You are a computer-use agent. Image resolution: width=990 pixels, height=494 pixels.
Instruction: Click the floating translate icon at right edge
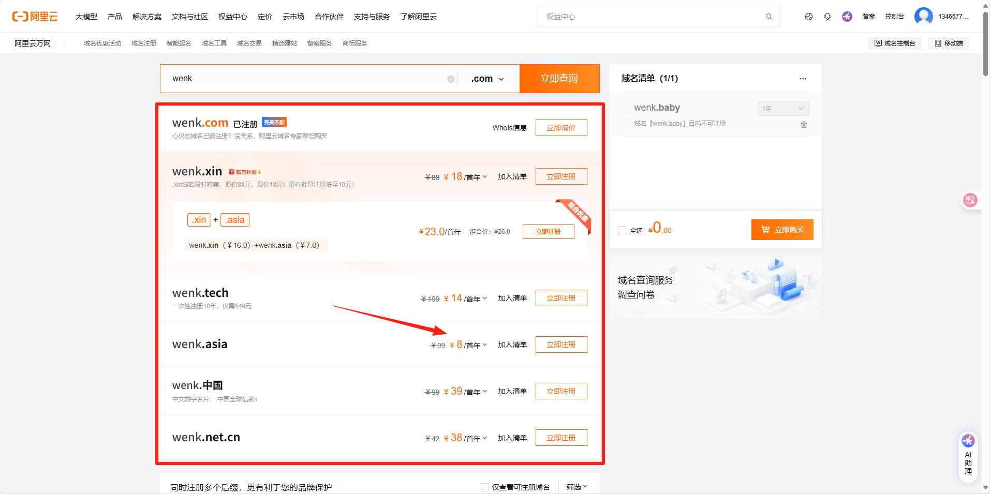(x=970, y=200)
